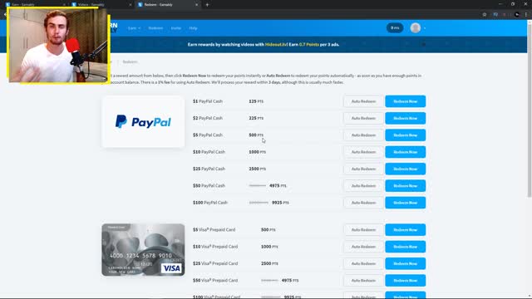
Task: Open the Invite nav menu item
Action: (175, 28)
